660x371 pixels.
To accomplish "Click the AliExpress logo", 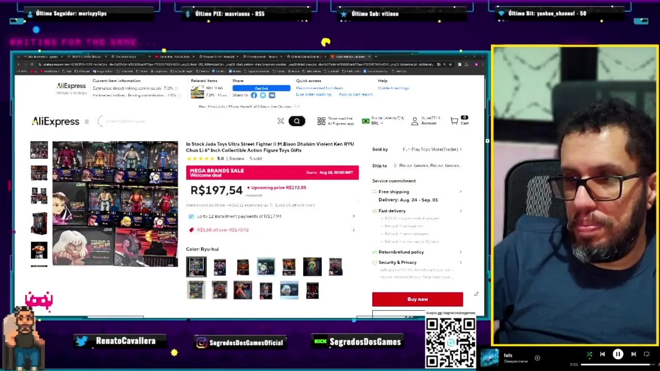I will (x=55, y=122).
